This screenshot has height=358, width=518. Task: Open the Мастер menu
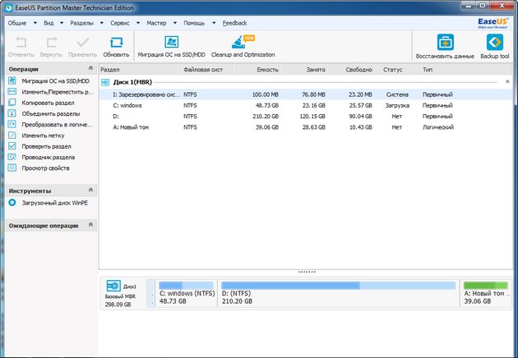(x=156, y=23)
